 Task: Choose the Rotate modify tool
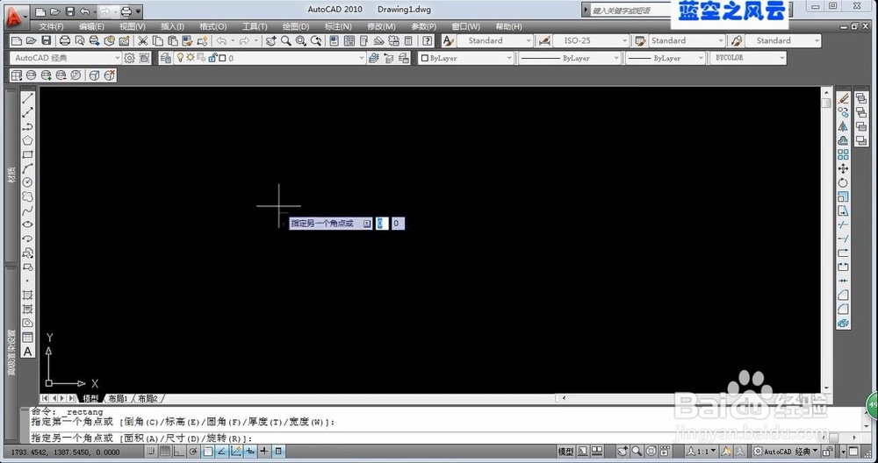[843, 183]
